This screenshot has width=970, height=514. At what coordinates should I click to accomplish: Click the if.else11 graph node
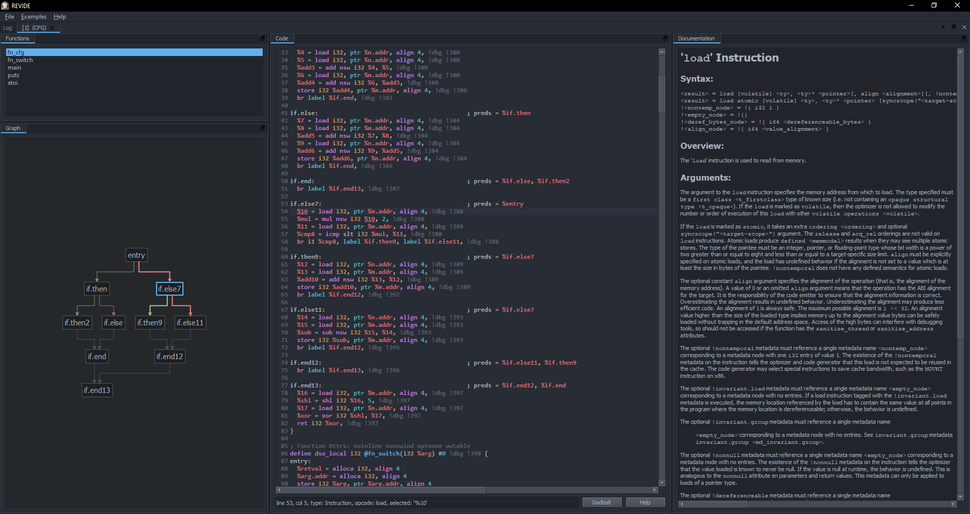click(190, 323)
